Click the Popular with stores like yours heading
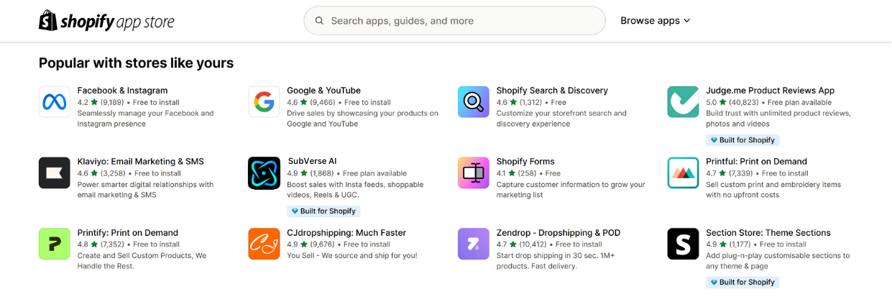The image size is (892, 299). click(x=136, y=63)
